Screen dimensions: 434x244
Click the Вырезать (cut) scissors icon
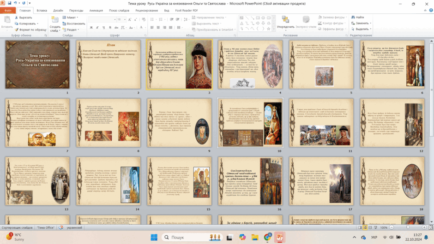[x=17, y=18]
